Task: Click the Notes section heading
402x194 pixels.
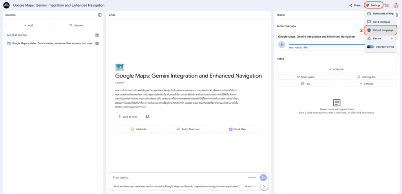Action: 280,59
